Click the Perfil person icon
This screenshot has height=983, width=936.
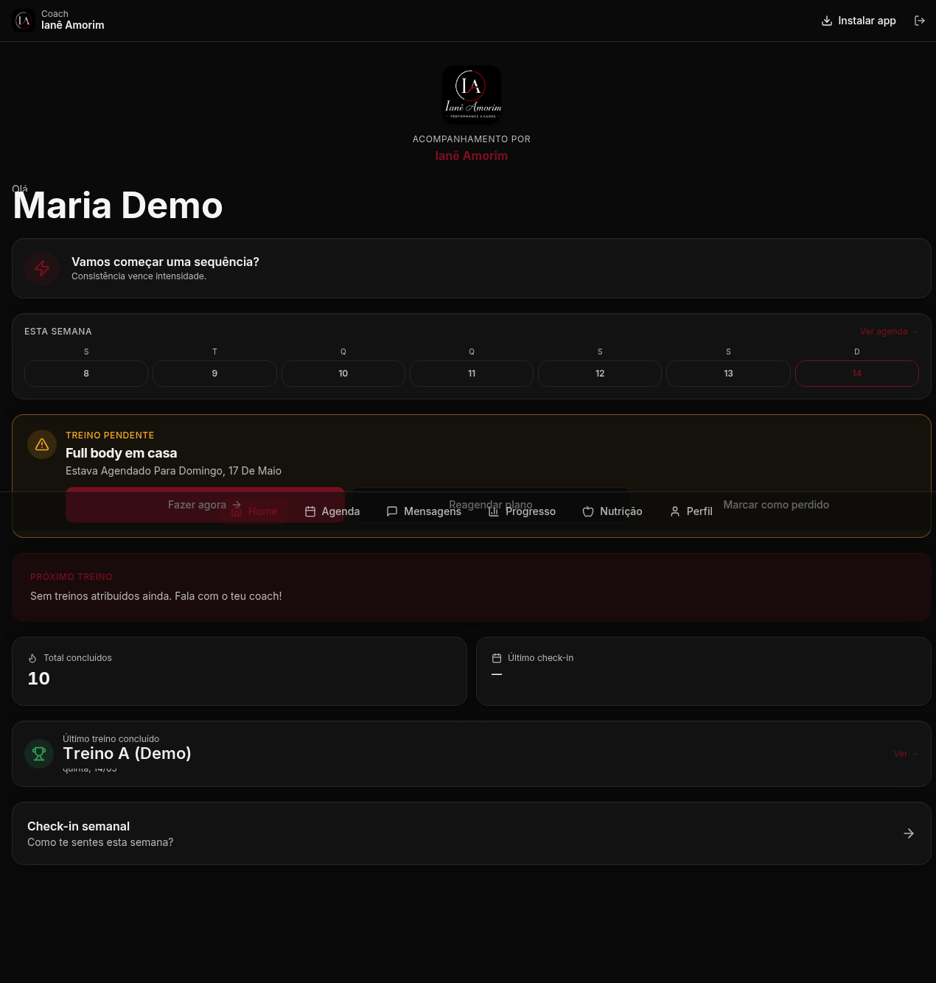click(675, 511)
